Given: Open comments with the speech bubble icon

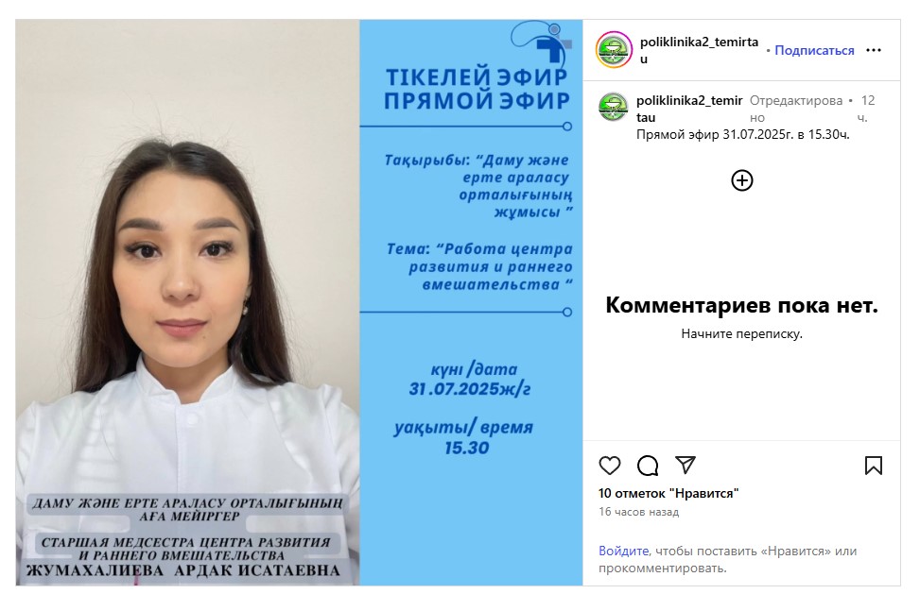Looking at the screenshot, I should coord(648,466).
